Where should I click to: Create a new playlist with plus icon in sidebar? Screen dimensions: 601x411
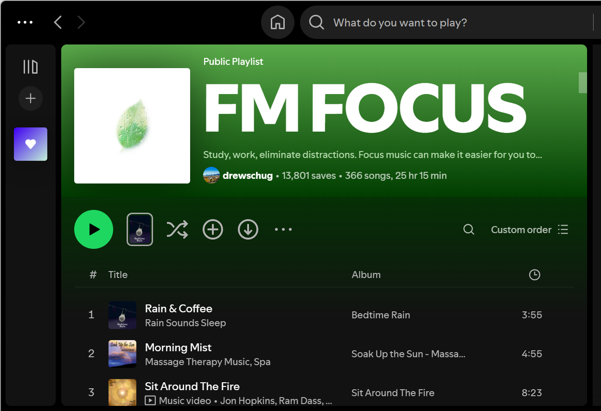(x=31, y=98)
